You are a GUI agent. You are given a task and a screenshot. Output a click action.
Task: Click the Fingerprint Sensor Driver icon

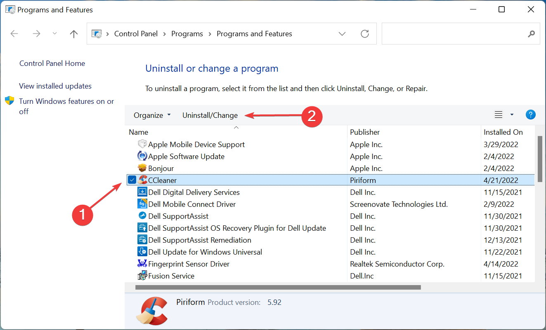click(x=142, y=264)
